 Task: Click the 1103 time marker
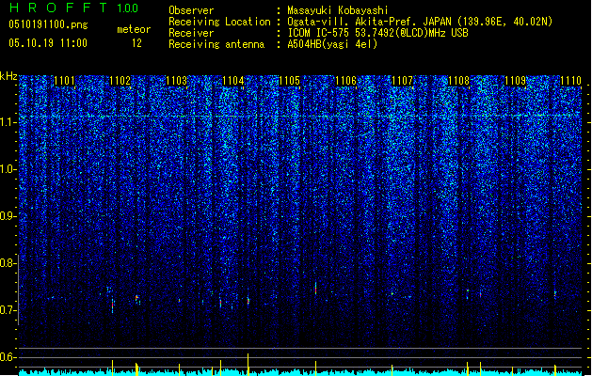176,81
